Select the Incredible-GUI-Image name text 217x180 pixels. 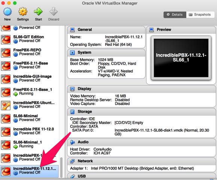[32, 76]
